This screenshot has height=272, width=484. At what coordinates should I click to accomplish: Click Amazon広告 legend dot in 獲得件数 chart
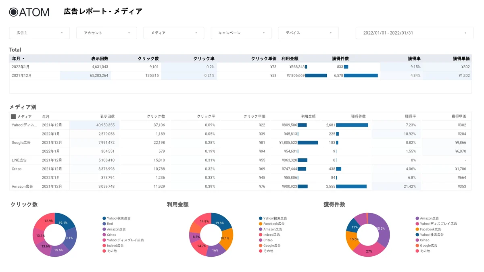tap(417, 218)
